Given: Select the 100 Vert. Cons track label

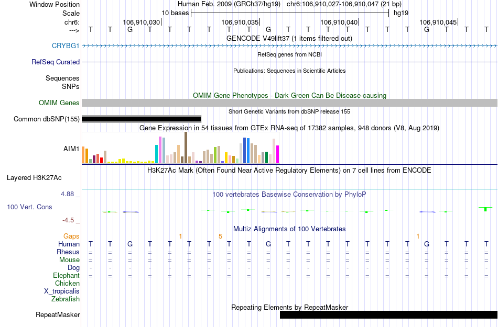Looking at the screenshot, I should 29,207.
